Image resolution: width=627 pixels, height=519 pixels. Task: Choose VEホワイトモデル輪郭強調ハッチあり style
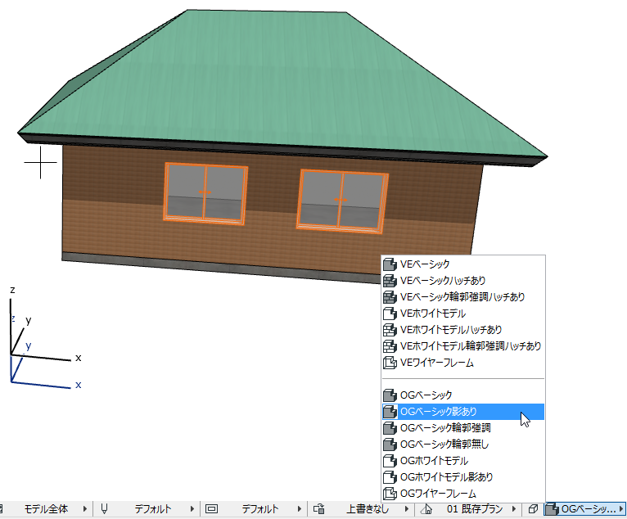463,346
